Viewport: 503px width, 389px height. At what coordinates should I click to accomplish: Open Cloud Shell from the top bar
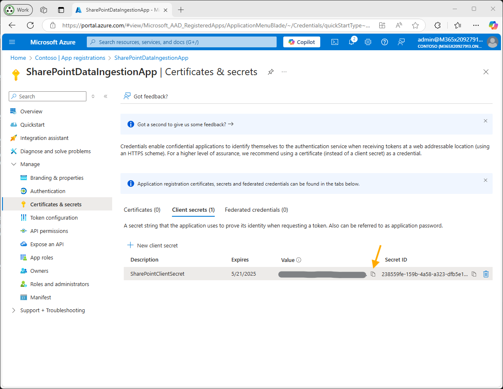[x=334, y=42]
